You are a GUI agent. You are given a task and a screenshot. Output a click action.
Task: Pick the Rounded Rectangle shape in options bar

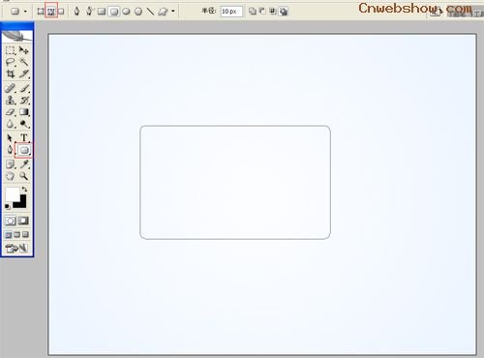[x=114, y=12]
